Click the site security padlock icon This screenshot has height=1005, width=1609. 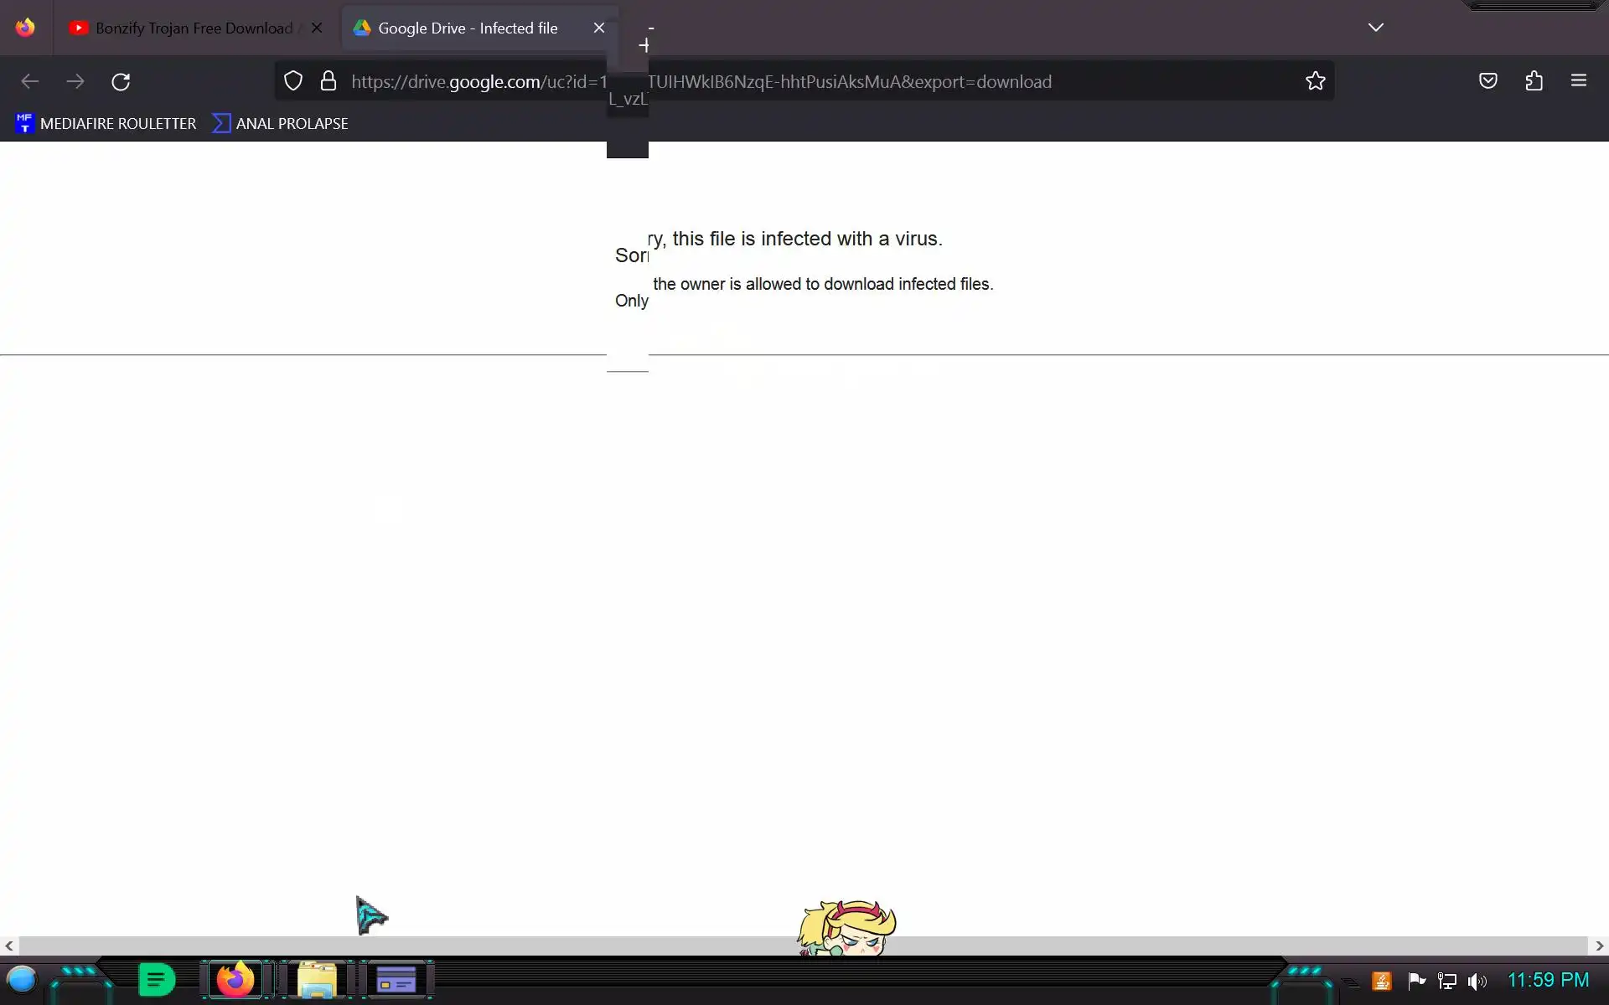coord(329,81)
